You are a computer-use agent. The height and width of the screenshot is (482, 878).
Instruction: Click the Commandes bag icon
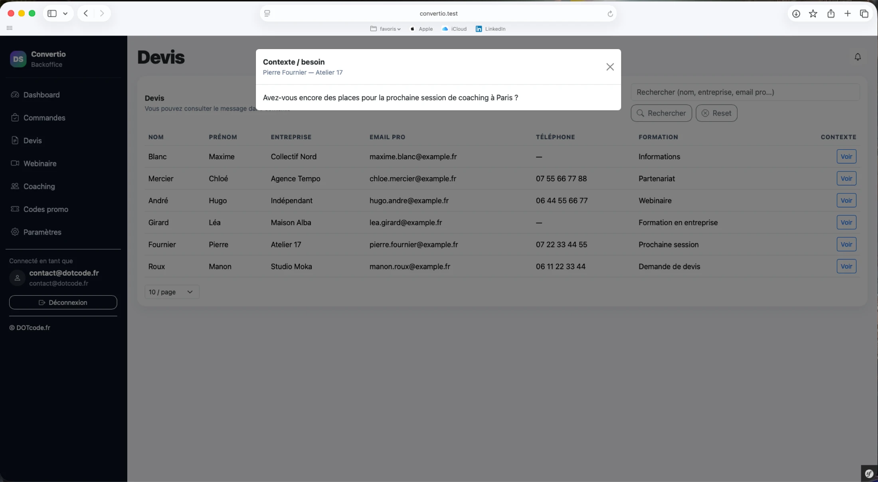click(15, 117)
